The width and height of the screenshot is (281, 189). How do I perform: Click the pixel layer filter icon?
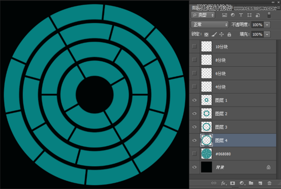224,15
